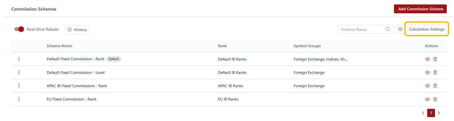
Task: View the Default Fixed Commission - Rank scheme
Action: tap(427, 59)
